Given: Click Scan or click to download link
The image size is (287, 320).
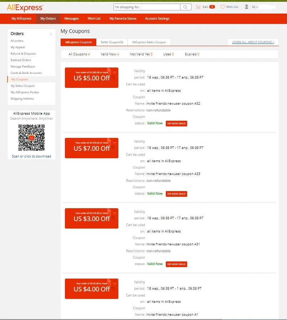Looking at the screenshot, I should point(32,156).
